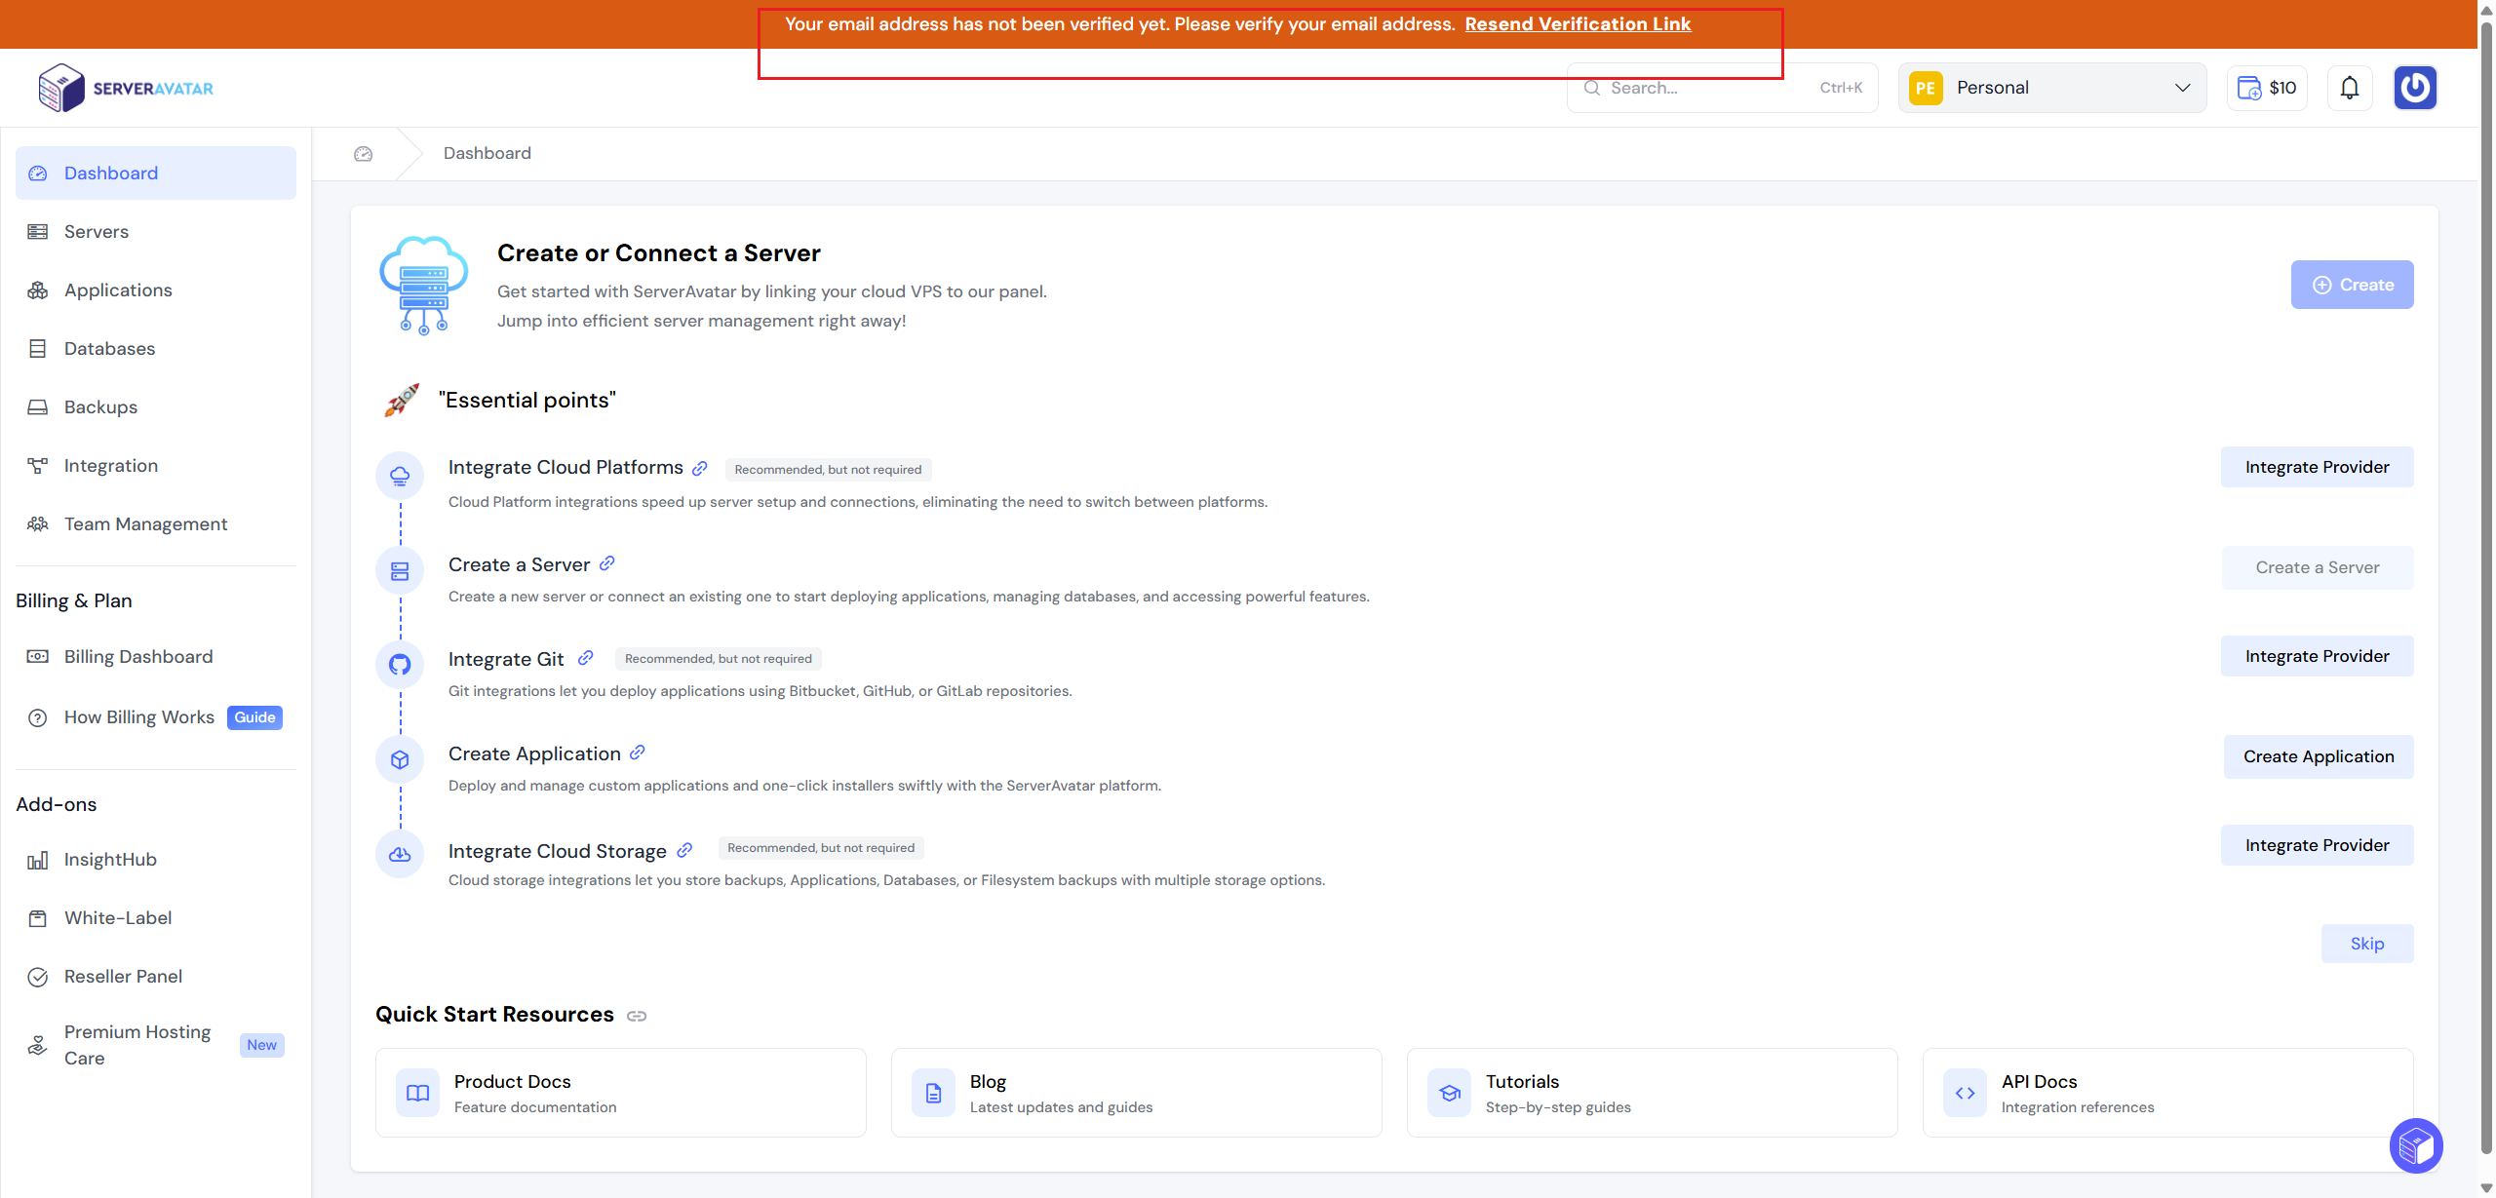The image size is (2496, 1198).
Task: Click the ServerAvatar logo
Action: point(126,88)
